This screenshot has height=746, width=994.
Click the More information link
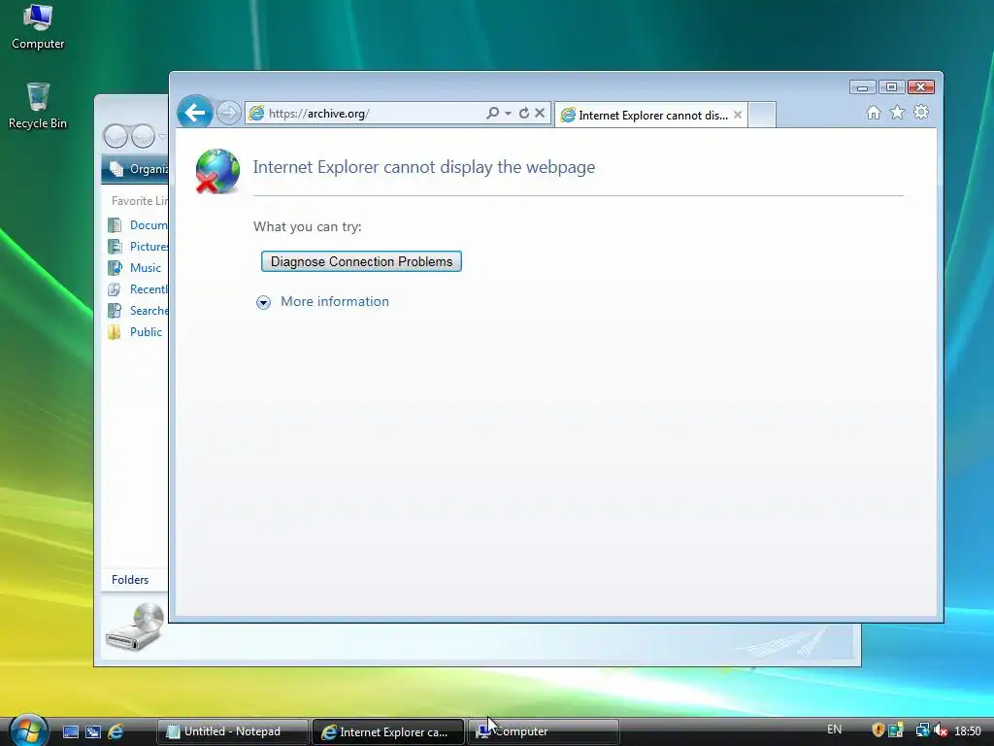tap(335, 301)
